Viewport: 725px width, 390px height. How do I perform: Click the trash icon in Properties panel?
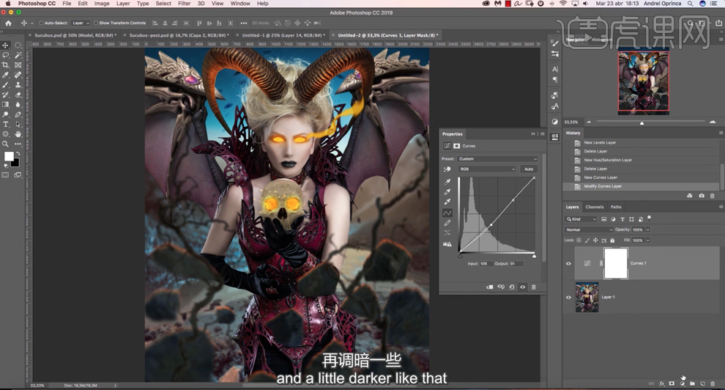point(534,287)
